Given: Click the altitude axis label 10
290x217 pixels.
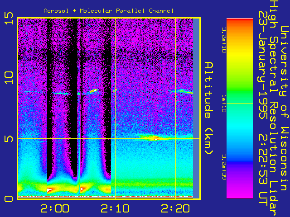Looking at the screenshot, I should pos(9,78).
